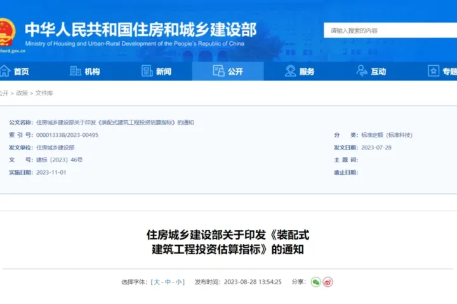Open the 公开 navigation tab
This screenshot has width=457, height=304.
228,72
